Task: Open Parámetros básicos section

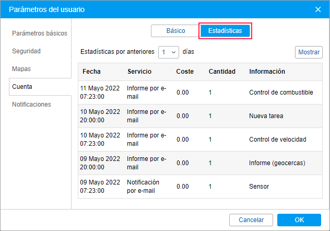Action: [40, 33]
